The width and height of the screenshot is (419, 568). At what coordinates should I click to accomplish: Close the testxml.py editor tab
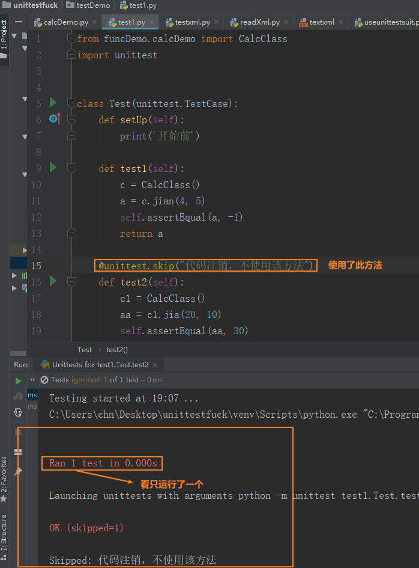coord(216,22)
